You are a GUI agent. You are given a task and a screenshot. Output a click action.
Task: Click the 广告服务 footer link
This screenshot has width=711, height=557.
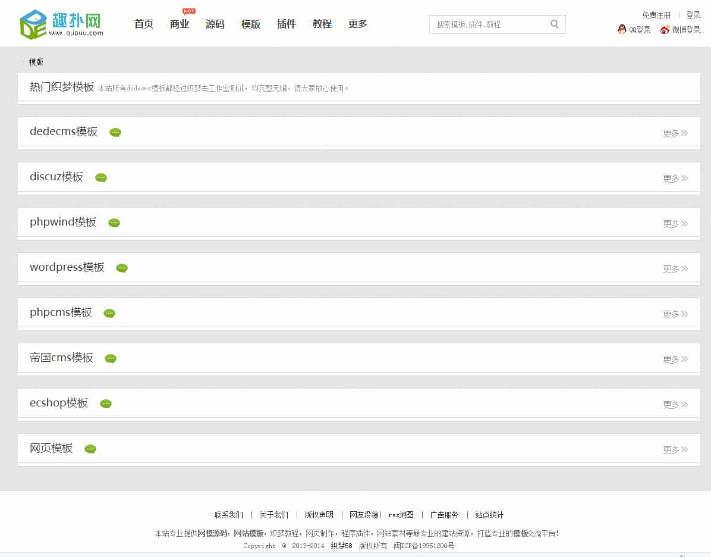click(x=444, y=515)
